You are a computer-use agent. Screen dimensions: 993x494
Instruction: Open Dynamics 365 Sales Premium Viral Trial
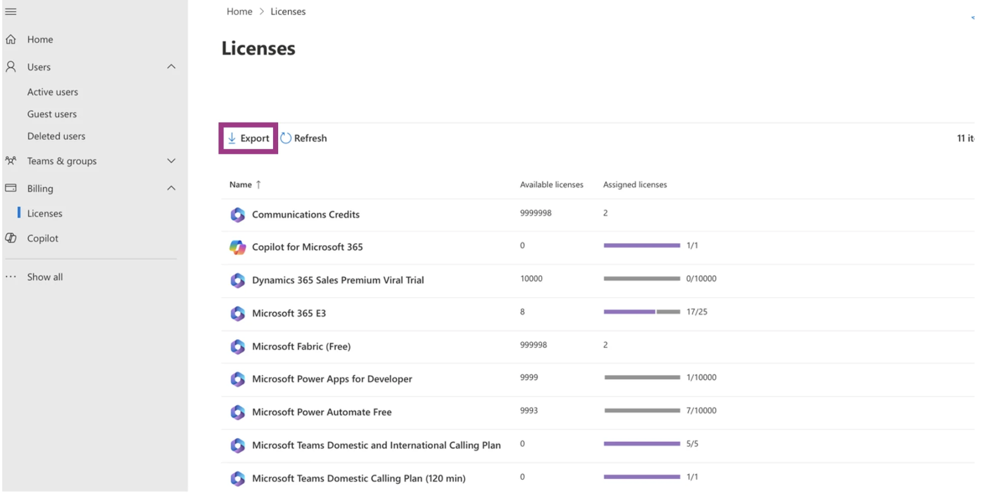[338, 280]
